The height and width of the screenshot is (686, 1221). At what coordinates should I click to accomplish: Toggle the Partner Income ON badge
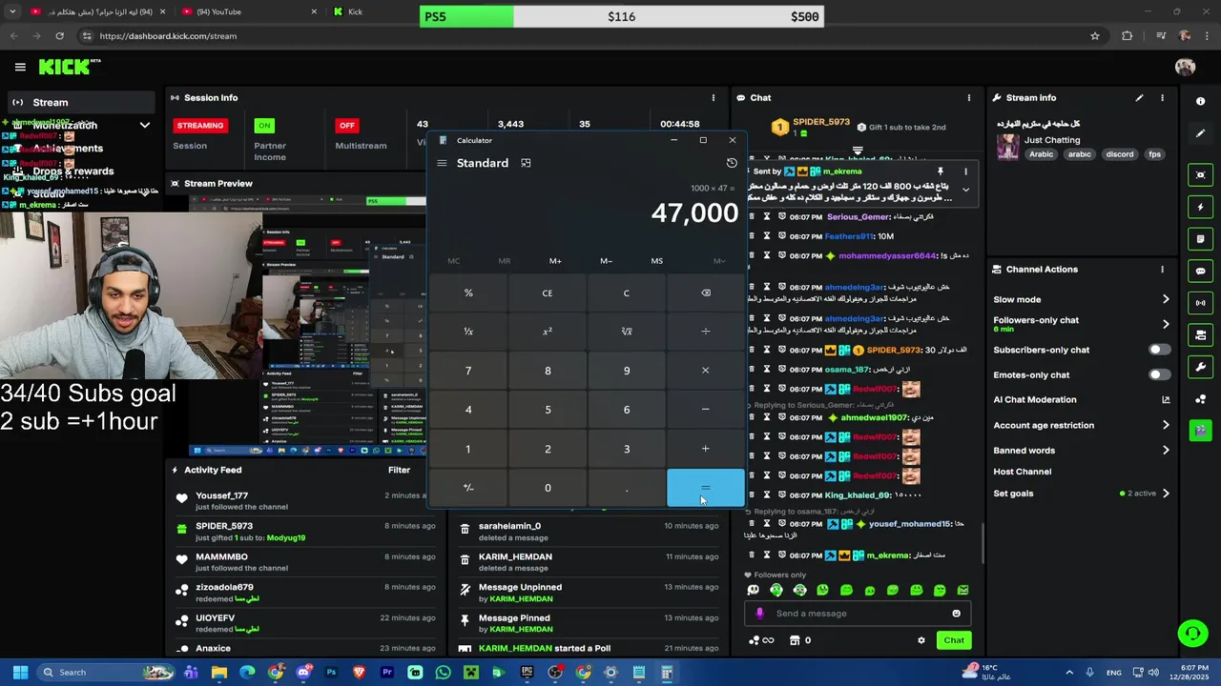tap(264, 126)
